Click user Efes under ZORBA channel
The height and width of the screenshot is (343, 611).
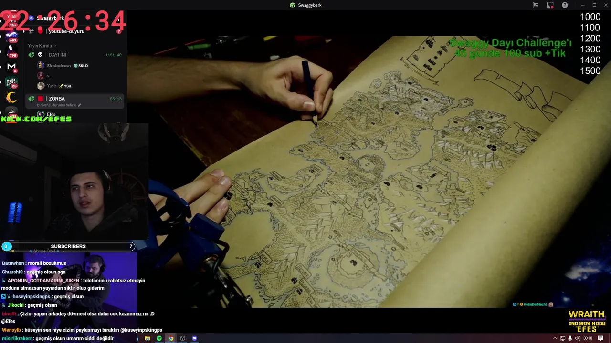pyautogui.click(x=51, y=114)
